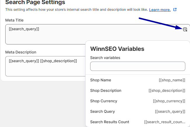Click the Search variables input box
The width and height of the screenshot is (190, 127).
coord(138,66)
